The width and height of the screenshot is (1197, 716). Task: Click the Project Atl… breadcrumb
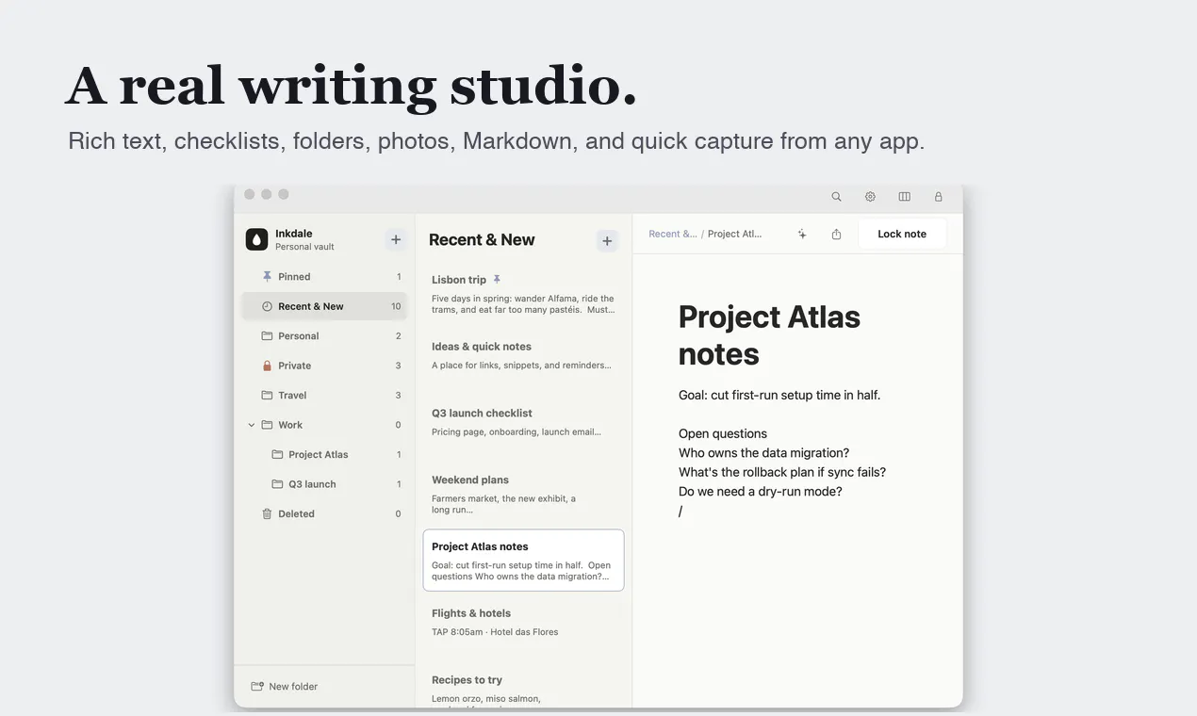(x=735, y=235)
